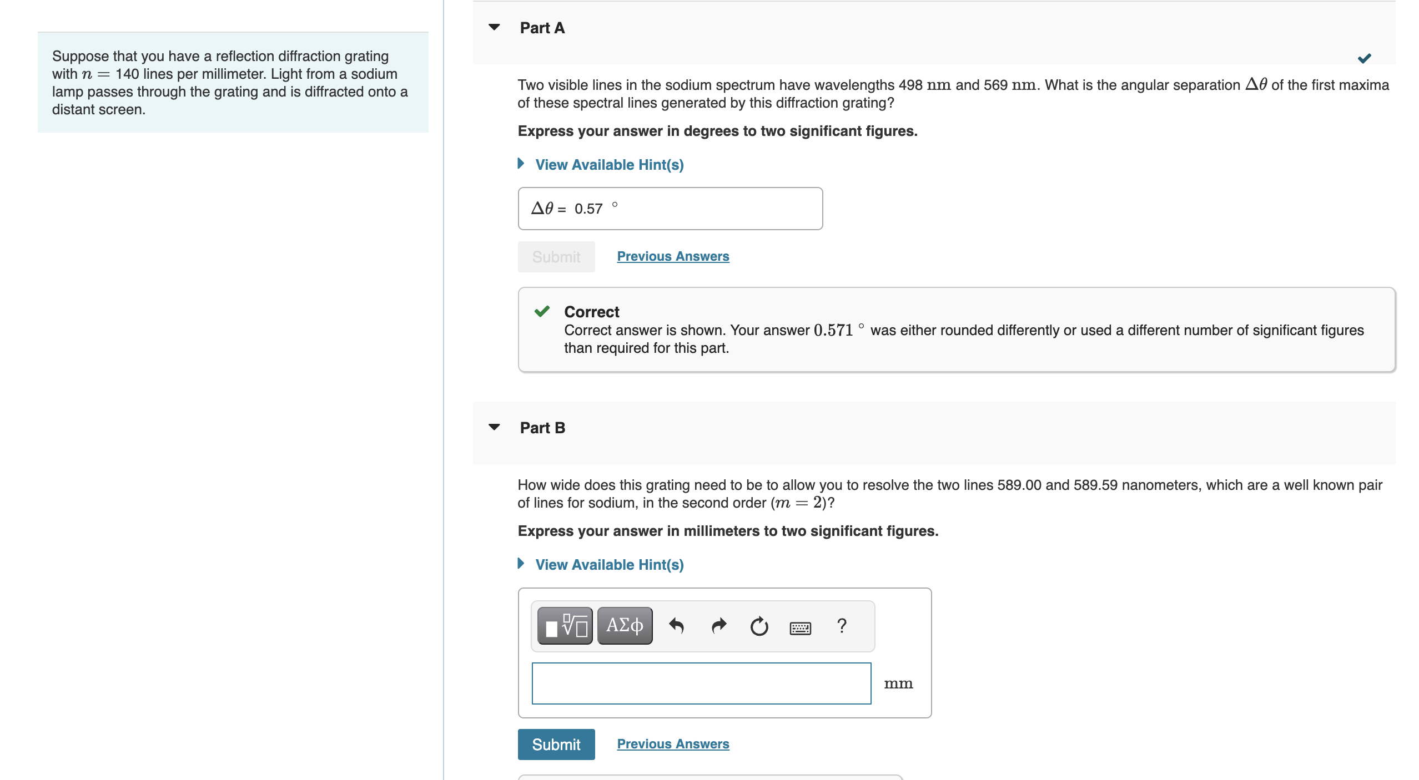Click the disabled Part A Submit button
The height and width of the screenshot is (780, 1419).
coord(556,257)
